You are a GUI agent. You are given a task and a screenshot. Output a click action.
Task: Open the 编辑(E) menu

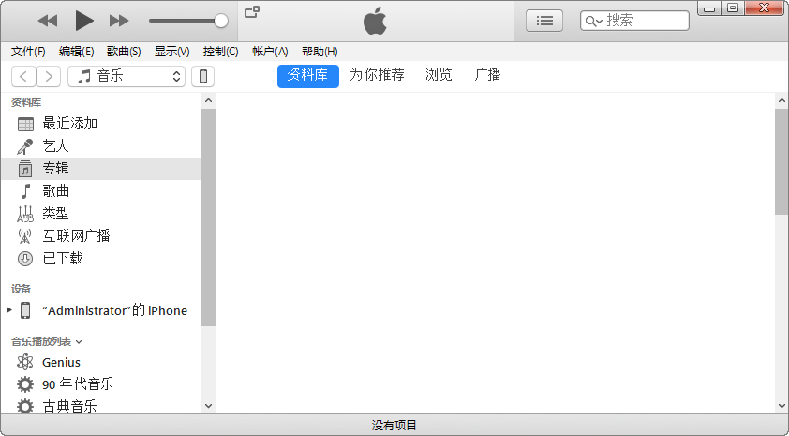(77, 52)
